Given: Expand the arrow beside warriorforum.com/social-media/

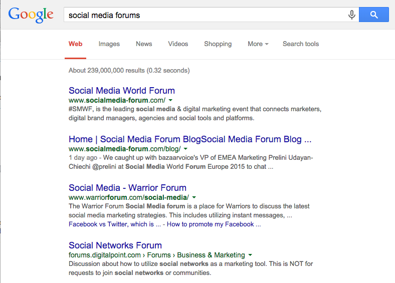Looking at the screenshot, I should (x=194, y=197).
